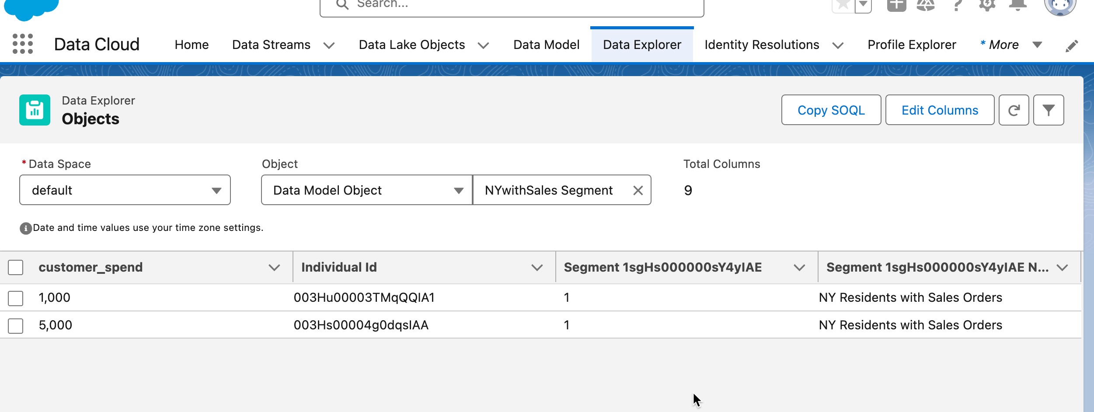Click NY Residents with Sales Orders, second row
Image resolution: width=1094 pixels, height=412 pixels.
(910, 325)
